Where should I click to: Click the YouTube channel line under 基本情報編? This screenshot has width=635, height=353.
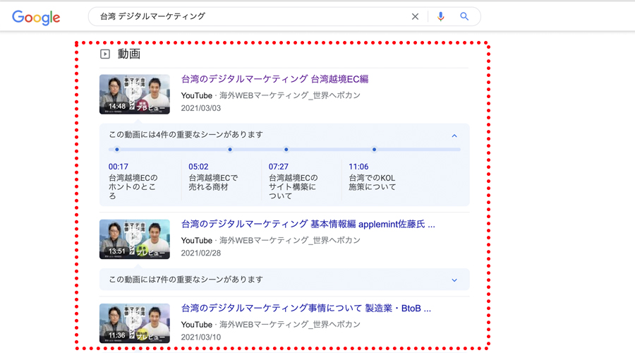tap(270, 241)
